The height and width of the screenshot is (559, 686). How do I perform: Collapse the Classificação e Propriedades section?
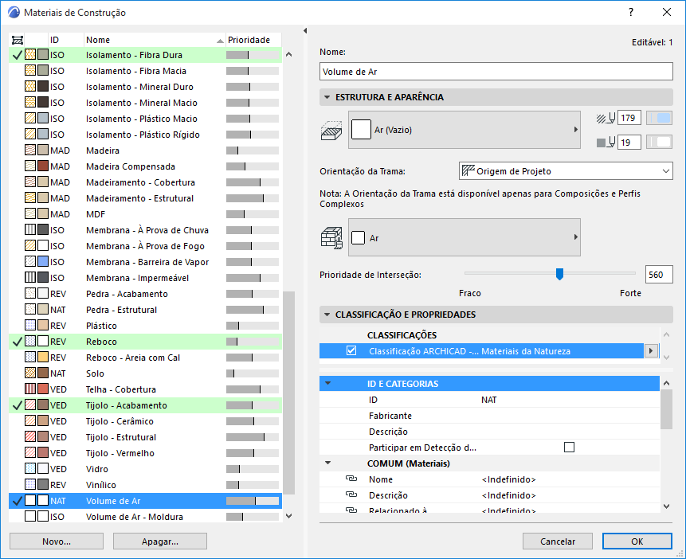[x=327, y=315]
